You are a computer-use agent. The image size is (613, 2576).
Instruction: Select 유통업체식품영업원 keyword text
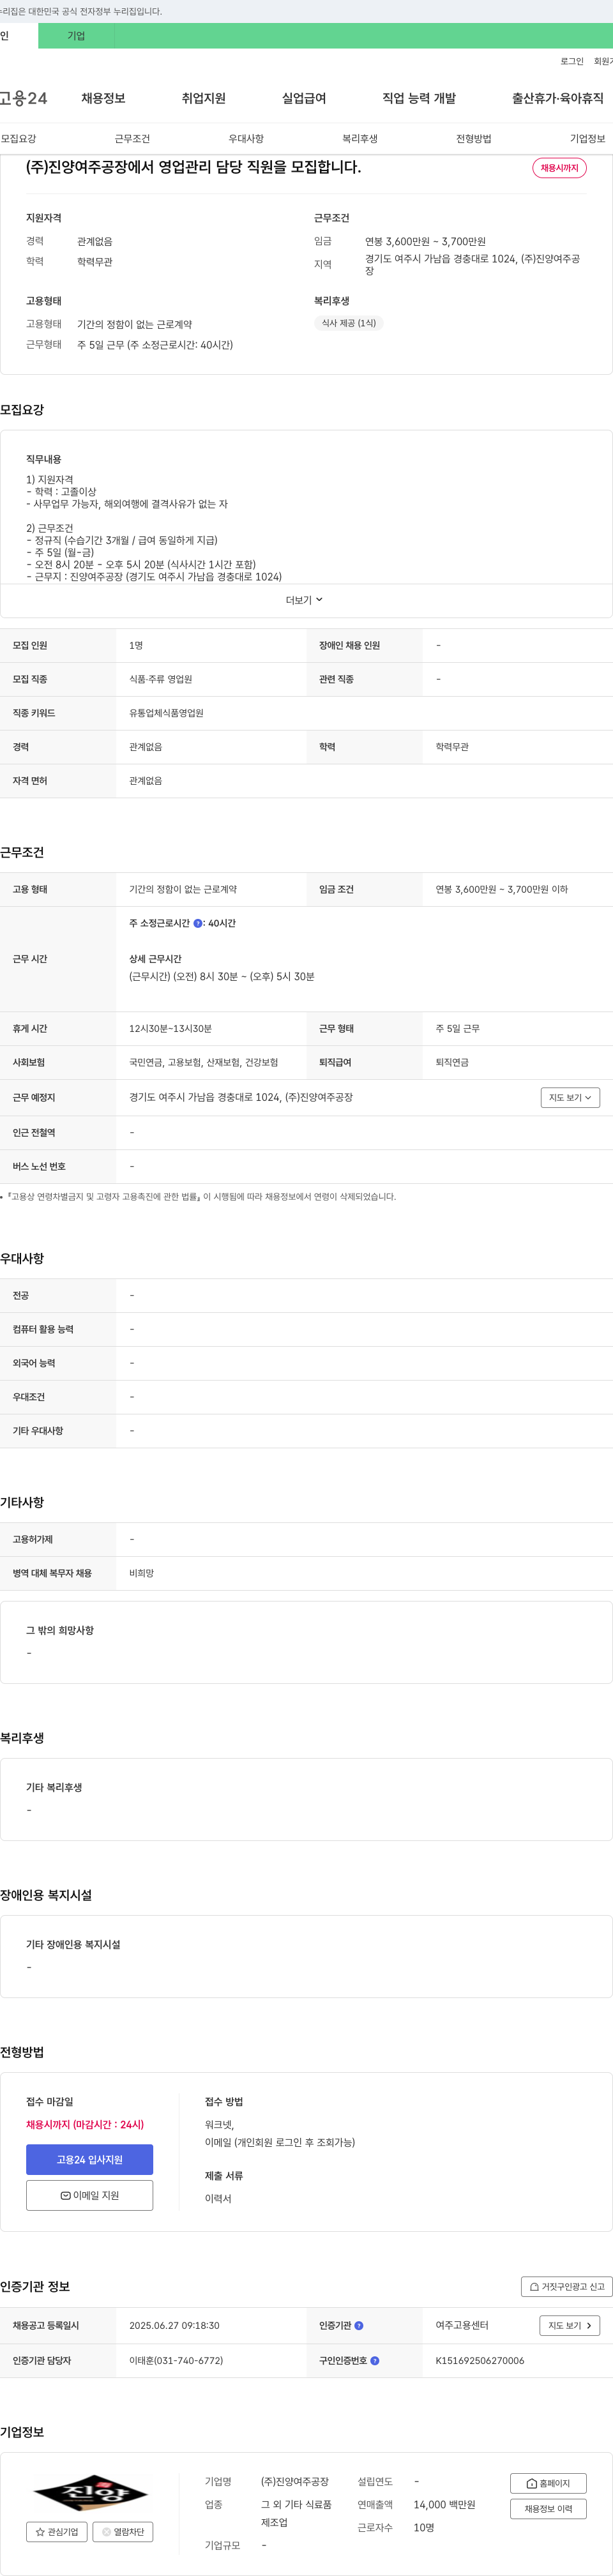click(x=166, y=713)
